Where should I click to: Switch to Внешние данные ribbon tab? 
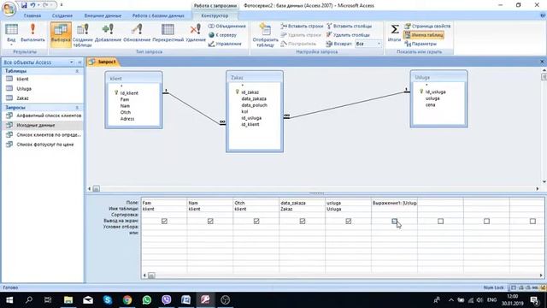[x=103, y=15]
